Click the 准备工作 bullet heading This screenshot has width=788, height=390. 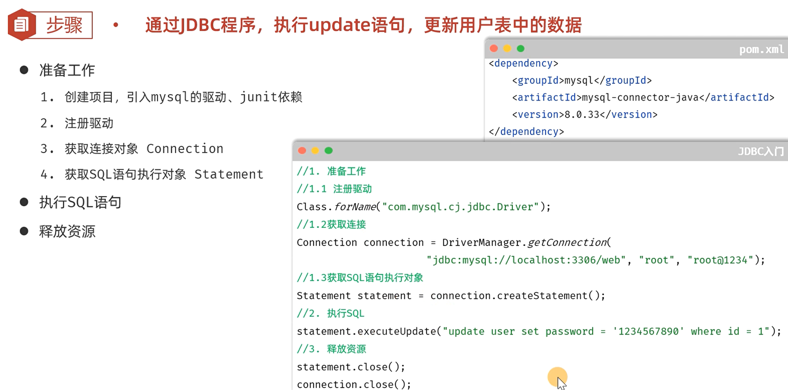click(67, 70)
